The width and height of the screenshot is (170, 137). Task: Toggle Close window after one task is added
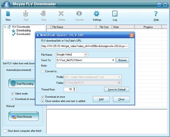(x=42, y=101)
